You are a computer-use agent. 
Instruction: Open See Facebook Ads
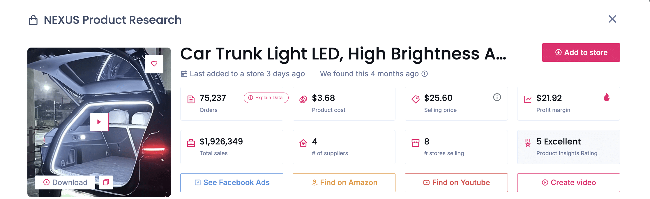232,182
